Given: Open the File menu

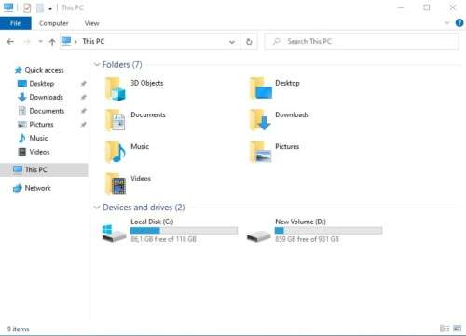Looking at the screenshot, I should pos(16,23).
